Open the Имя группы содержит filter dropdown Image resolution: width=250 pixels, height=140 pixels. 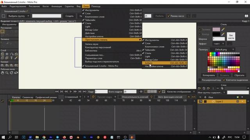[211, 93]
